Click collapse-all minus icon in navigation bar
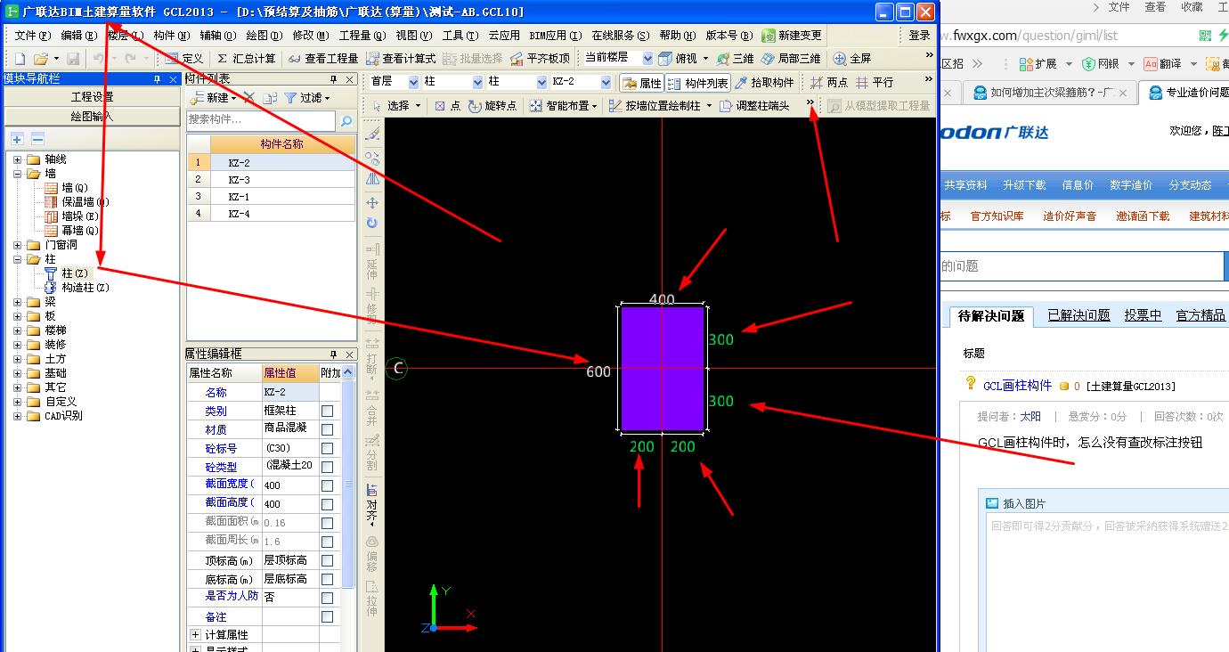 [x=37, y=140]
